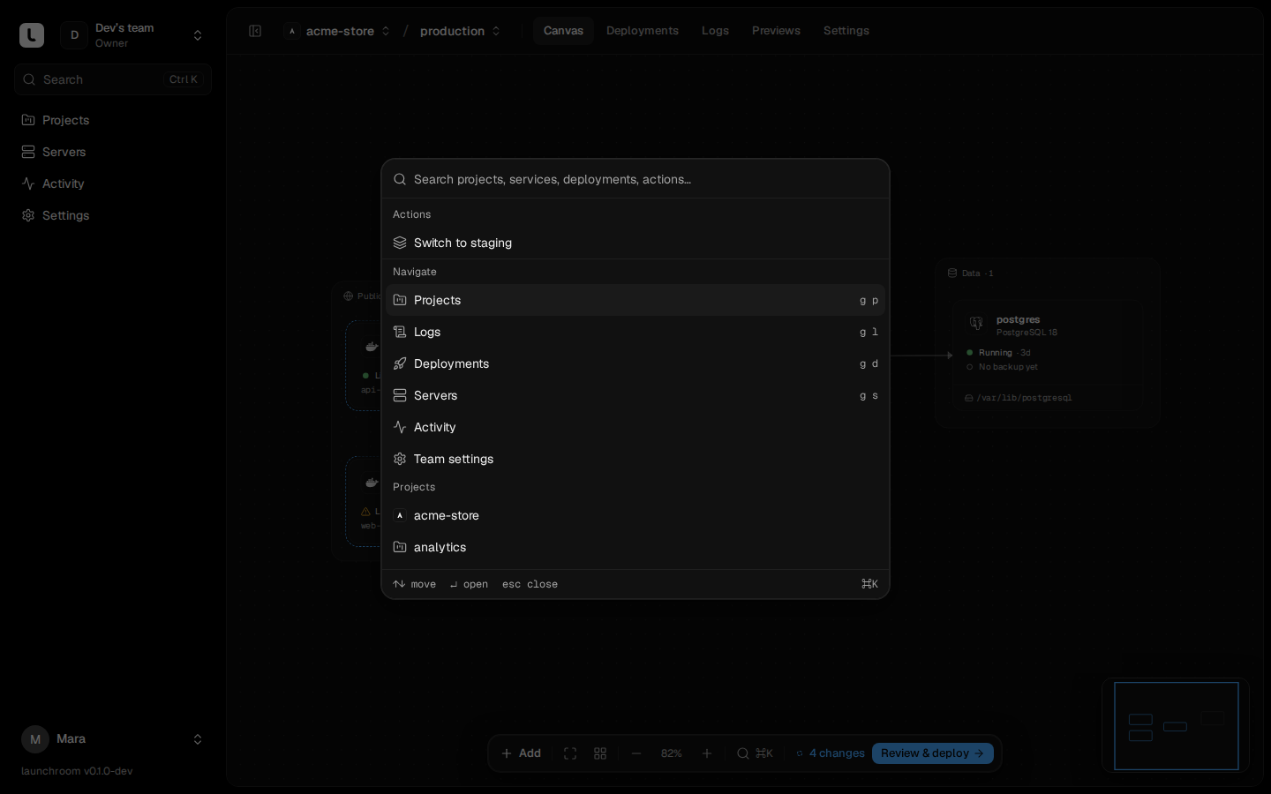Image resolution: width=1271 pixels, height=794 pixels.
Task: Click the auto-layout grid icon
Action: coord(600,753)
